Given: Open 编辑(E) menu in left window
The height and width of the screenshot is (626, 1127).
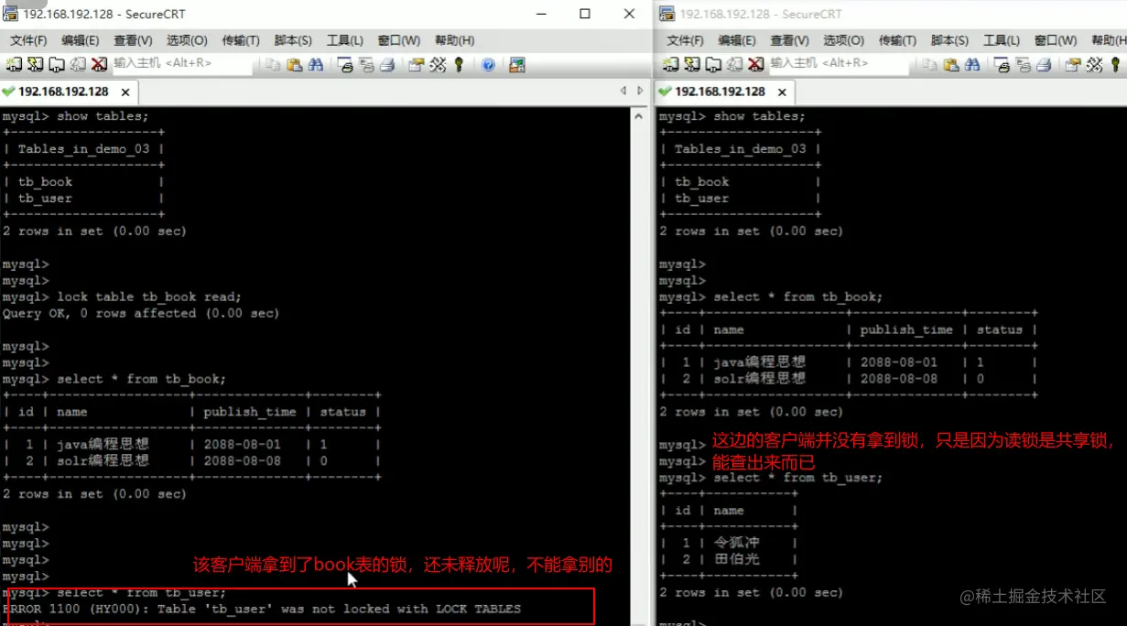Looking at the screenshot, I should [81, 40].
